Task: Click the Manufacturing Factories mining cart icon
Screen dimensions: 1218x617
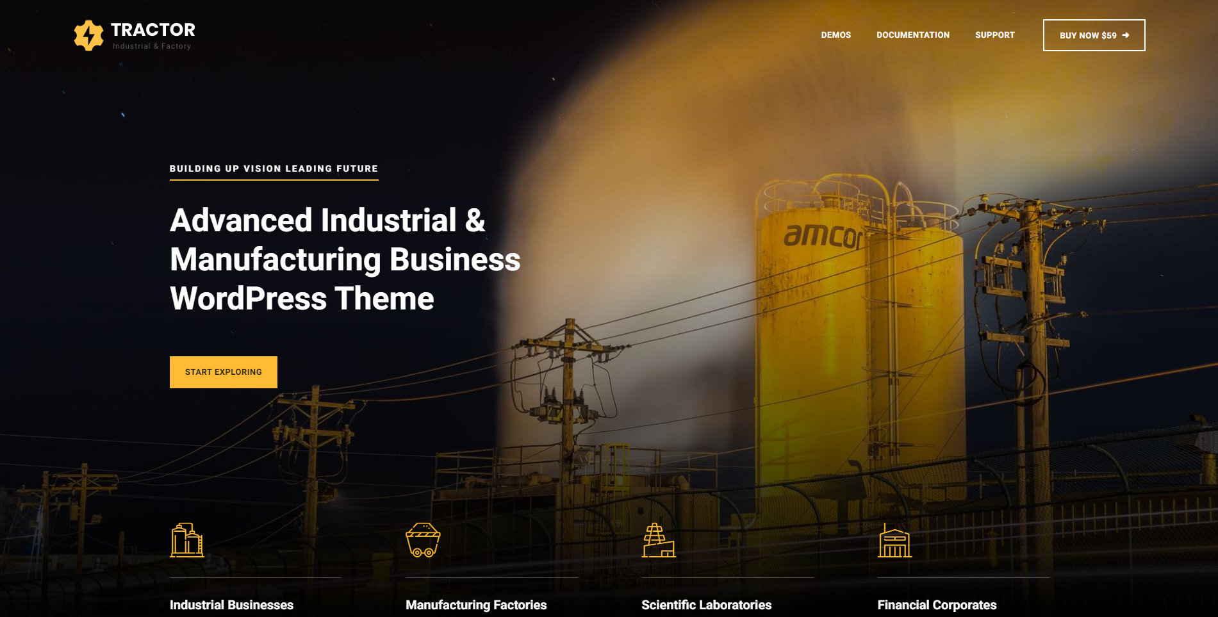Action: coord(423,540)
